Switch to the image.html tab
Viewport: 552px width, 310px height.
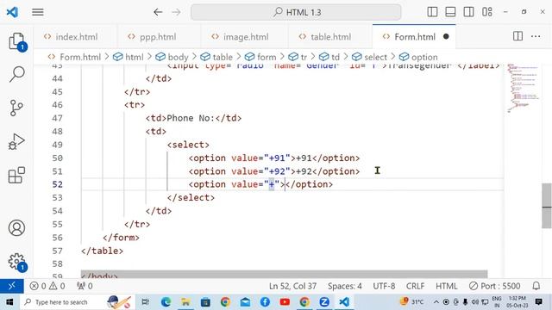pyautogui.click(x=245, y=36)
